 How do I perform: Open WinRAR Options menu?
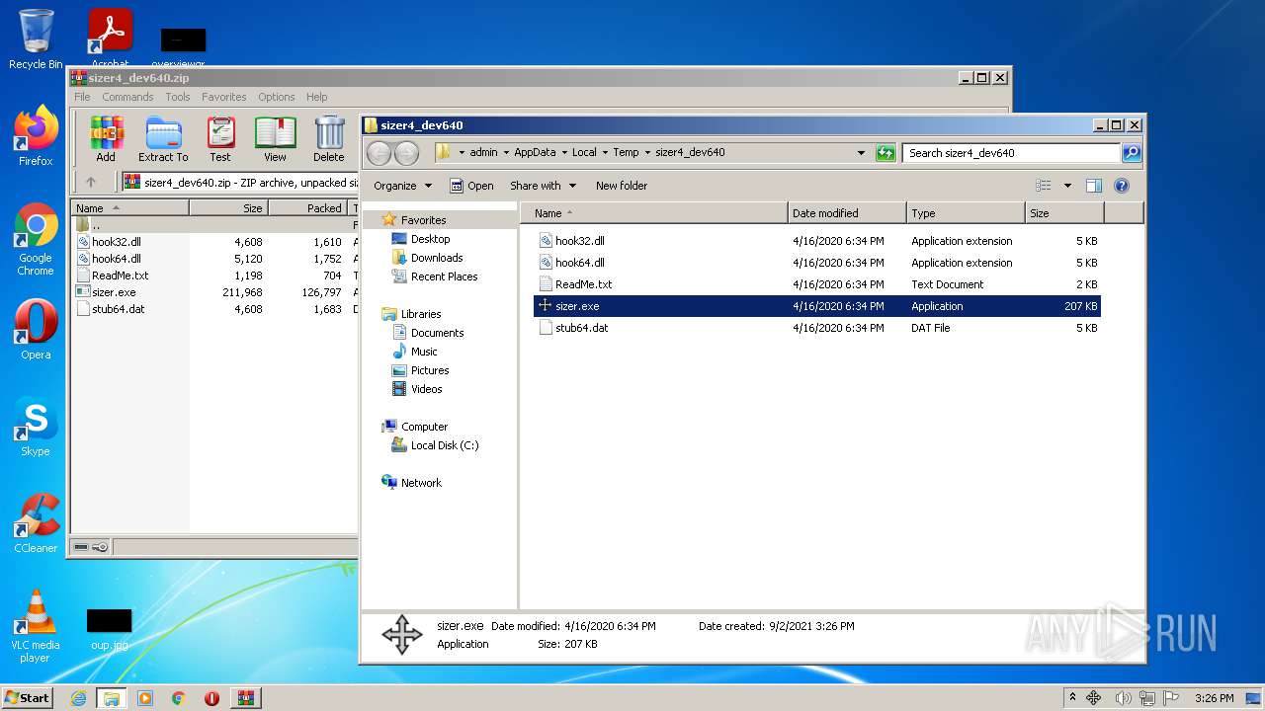tap(277, 97)
